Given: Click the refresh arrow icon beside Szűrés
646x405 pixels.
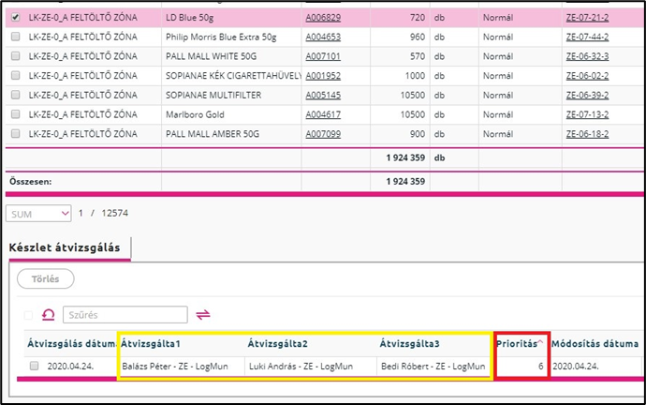Looking at the screenshot, I should click(48, 315).
